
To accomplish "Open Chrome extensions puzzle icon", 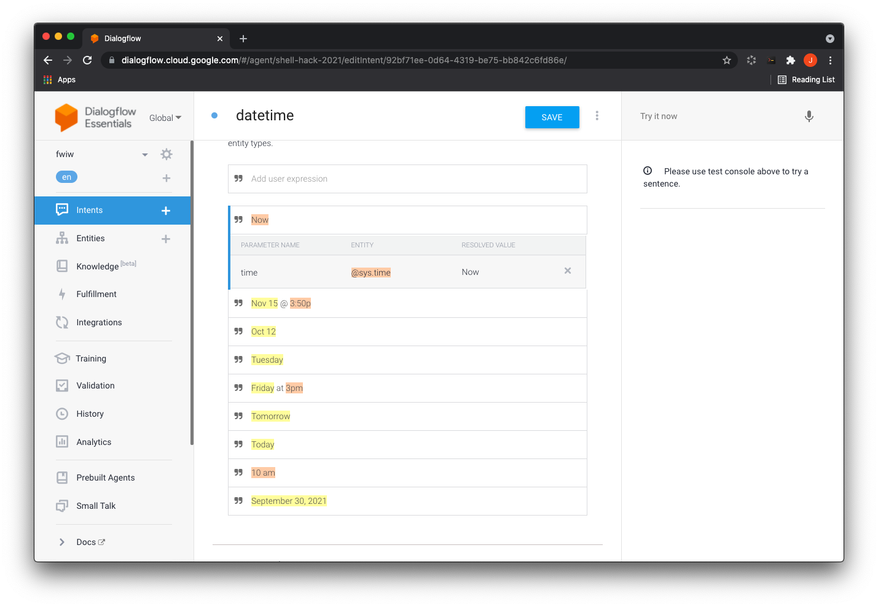I will 791,60.
